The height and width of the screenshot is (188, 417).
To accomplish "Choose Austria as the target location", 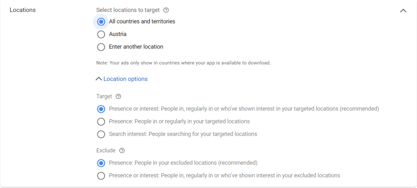I will pos(101,34).
